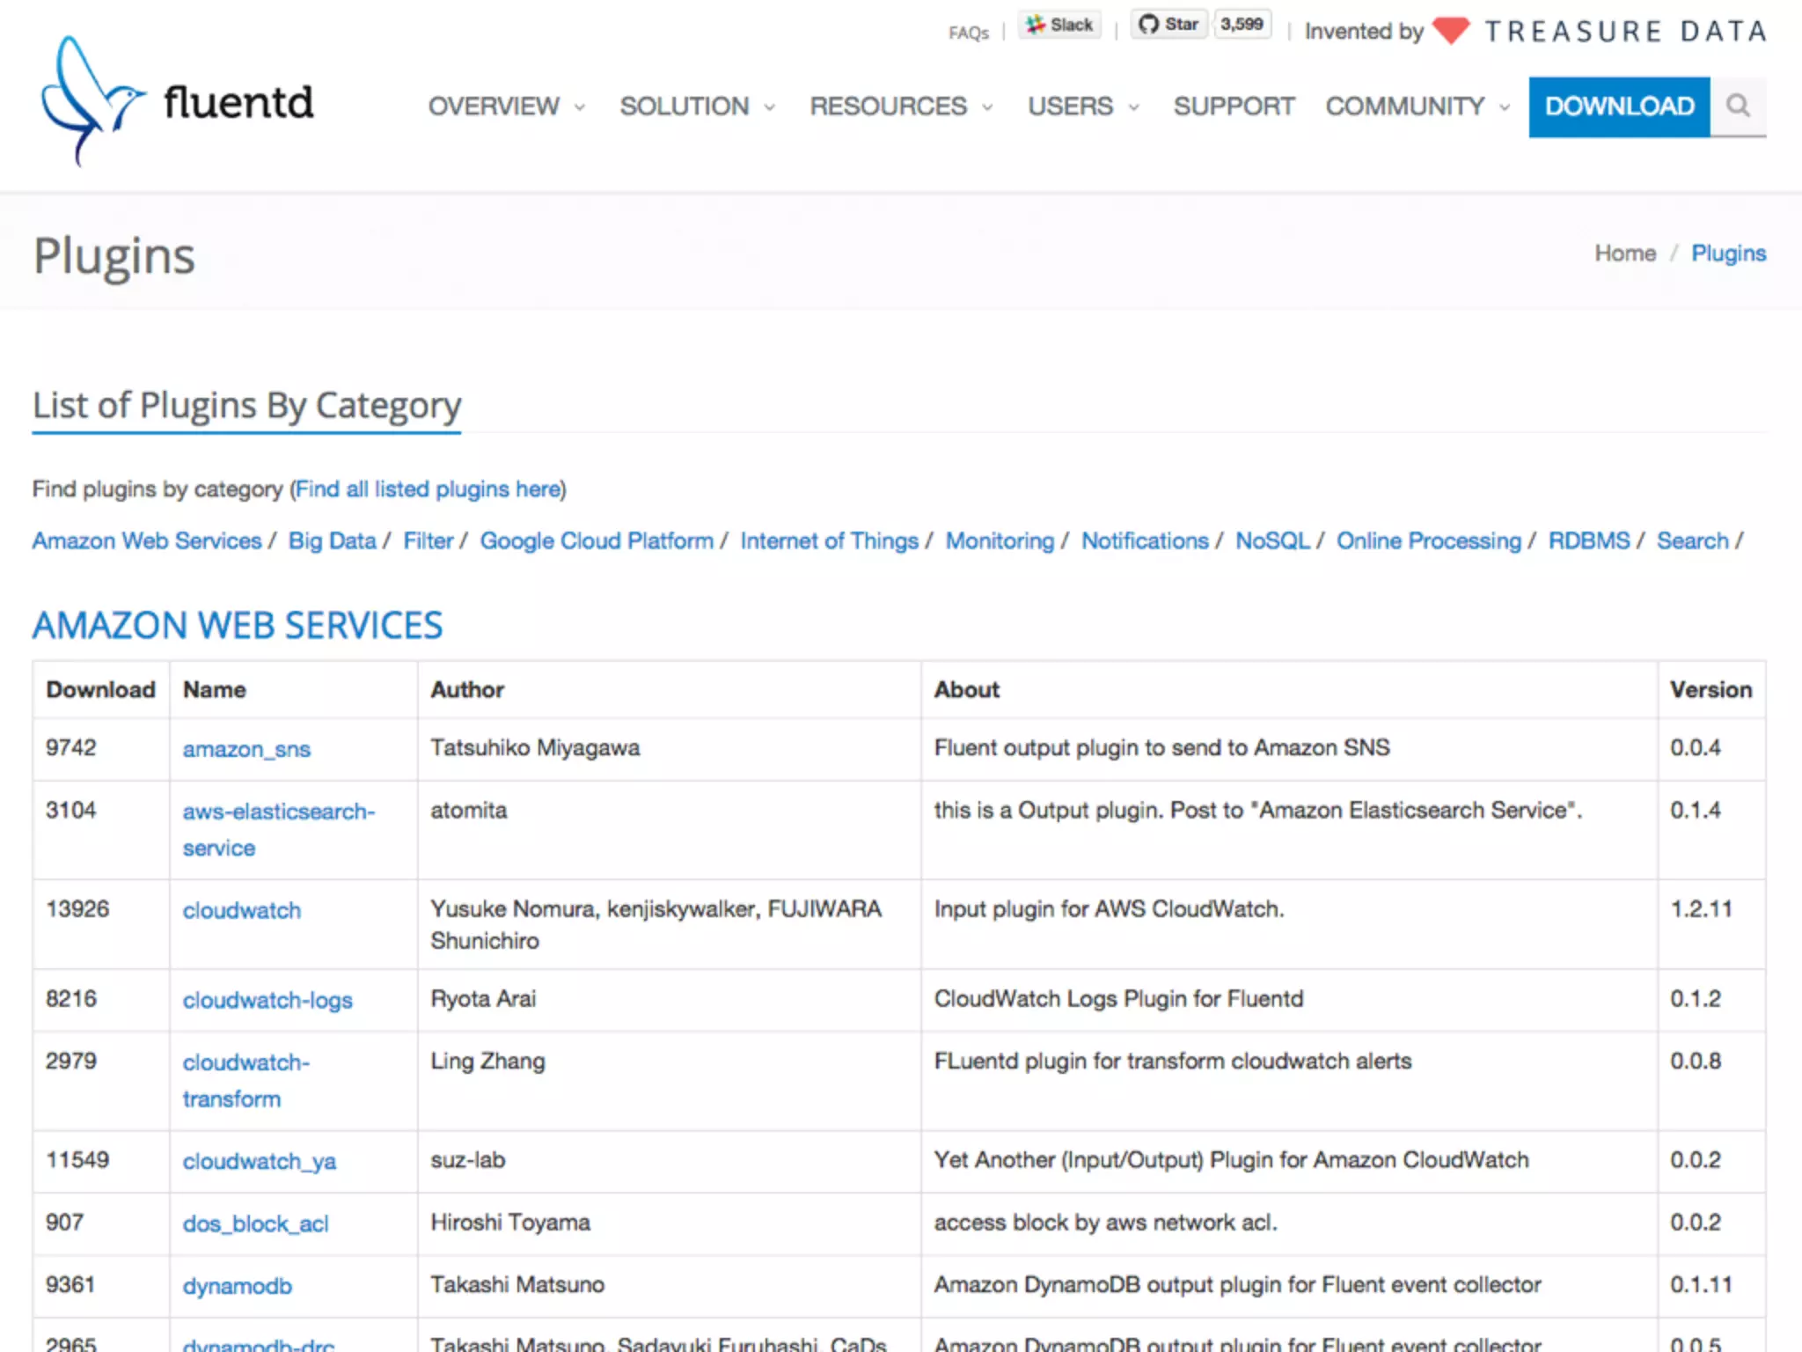Go to Home in breadcrumb
Viewport: 1802px width, 1352px height.
tap(1624, 253)
